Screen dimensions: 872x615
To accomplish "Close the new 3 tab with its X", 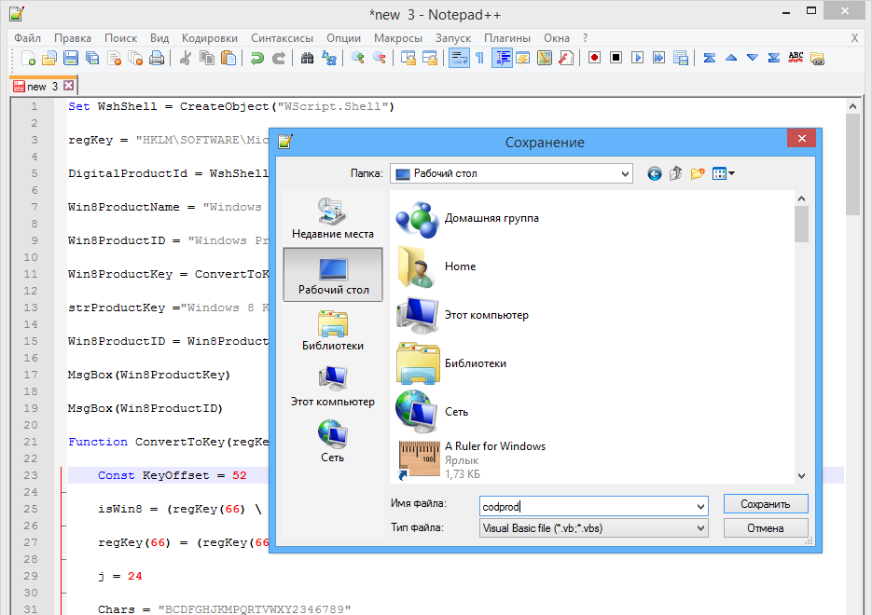I will (x=68, y=86).
